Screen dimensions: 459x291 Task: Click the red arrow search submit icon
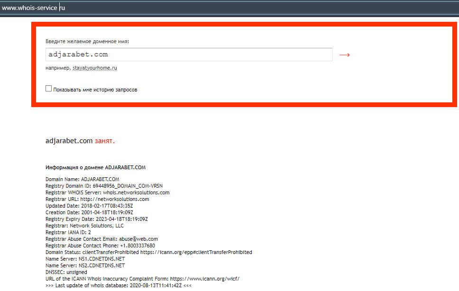pos(344,55)
